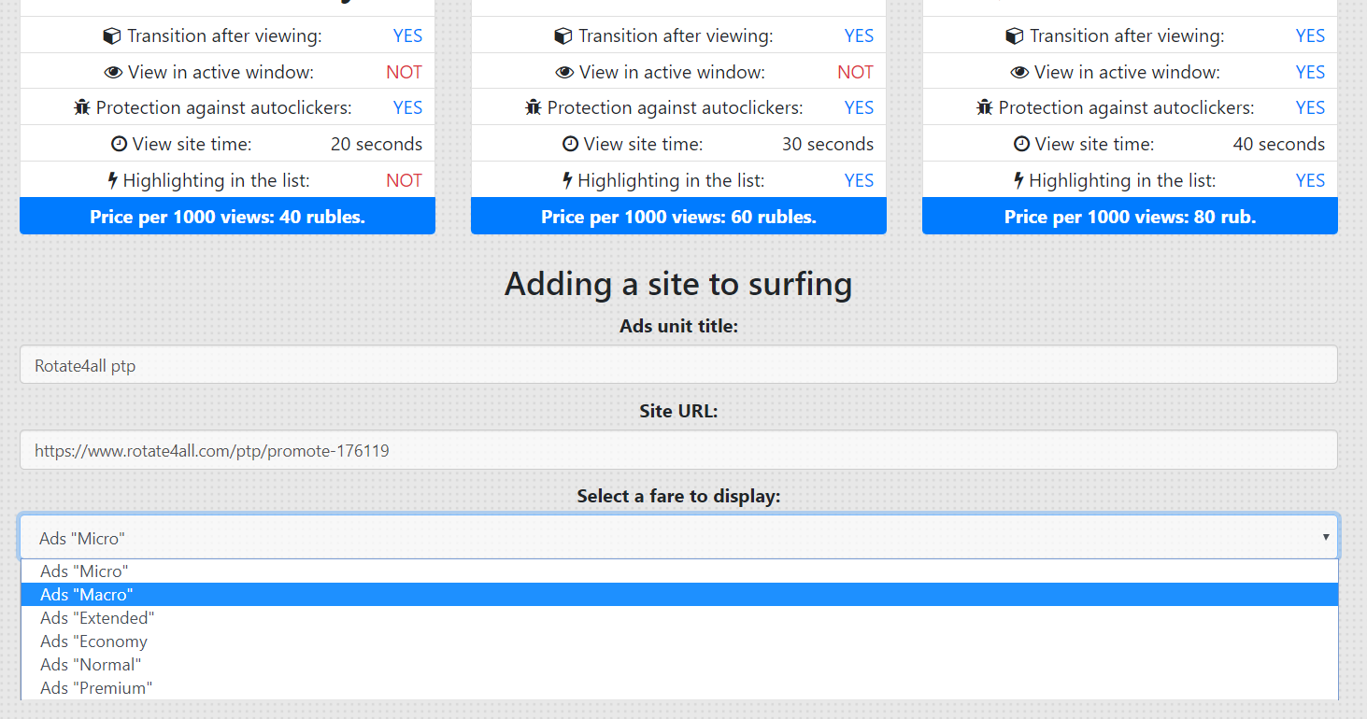Viewport: 1367px width, 719px height.
Task: Click the lightning icon in the 60 rubles plan
Action: (x=566, y=180)
